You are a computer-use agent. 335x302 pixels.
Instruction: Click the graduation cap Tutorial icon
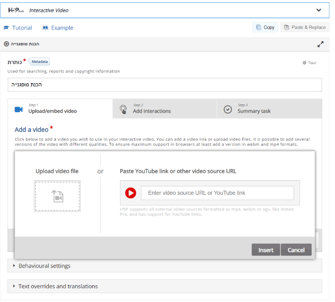(6, 28)
